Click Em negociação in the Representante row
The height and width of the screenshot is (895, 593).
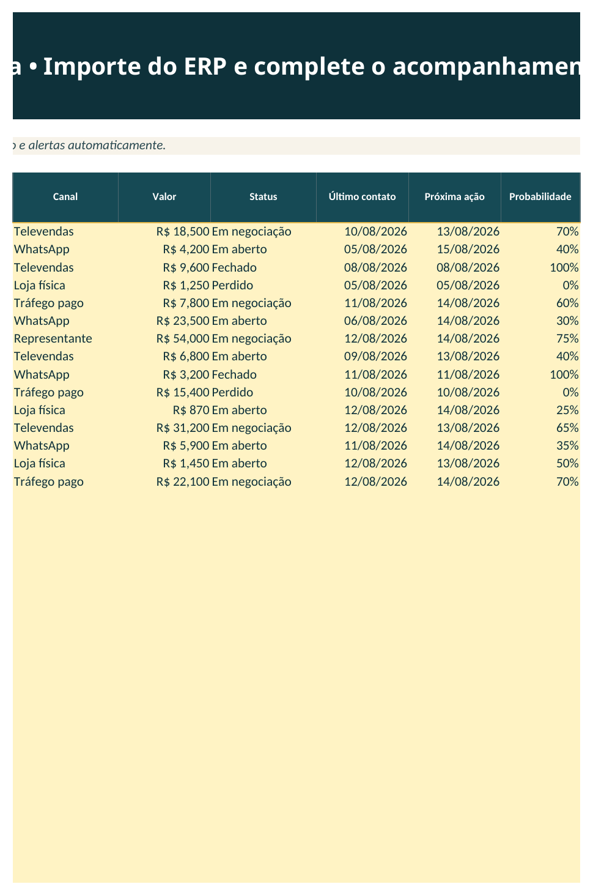[263, 338]
